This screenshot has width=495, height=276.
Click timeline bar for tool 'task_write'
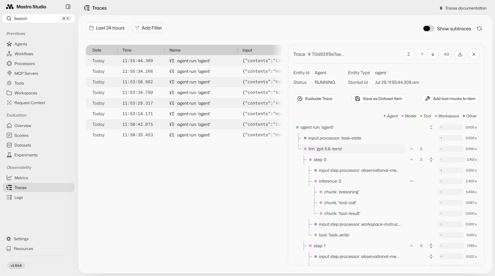(451, 235)
